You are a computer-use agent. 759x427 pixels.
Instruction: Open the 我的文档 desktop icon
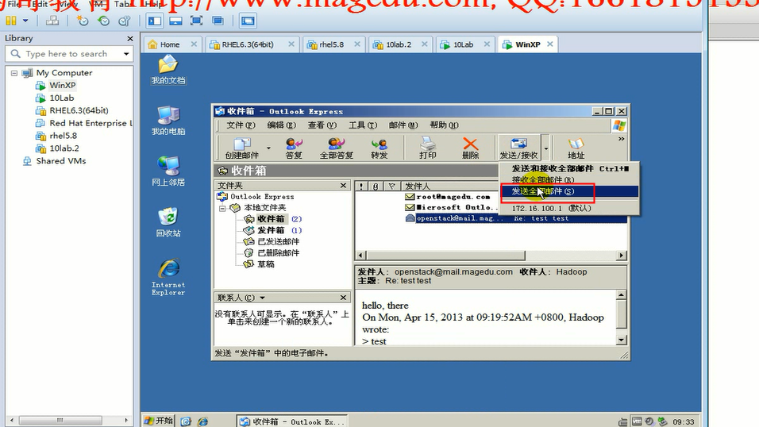pos(168,69)
